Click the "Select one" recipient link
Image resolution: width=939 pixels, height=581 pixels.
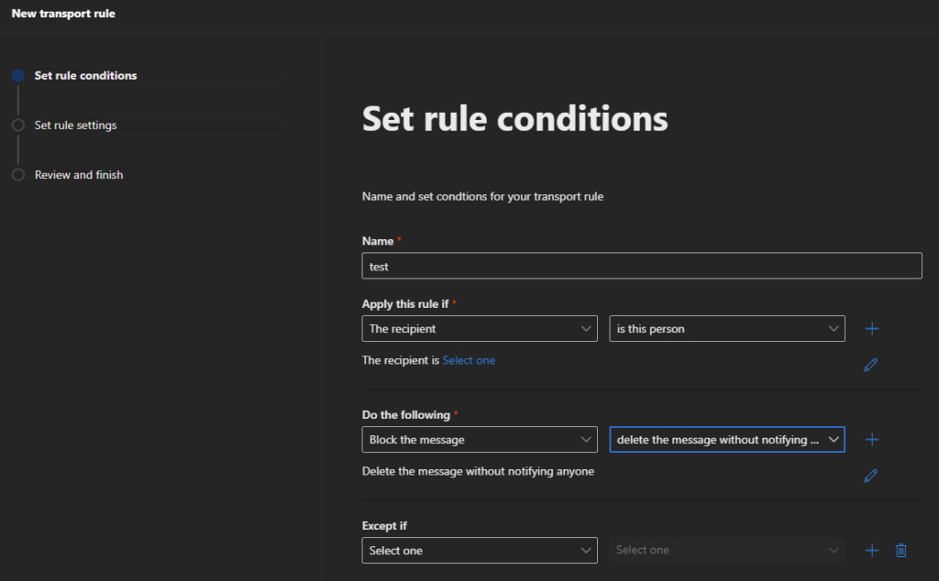coord(469,360)
